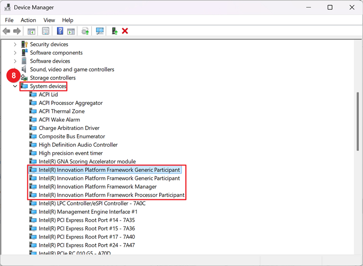Click the Sound, video and game controllers speaker icon
This screenshot has height=266, width=363.
[24, 69]
